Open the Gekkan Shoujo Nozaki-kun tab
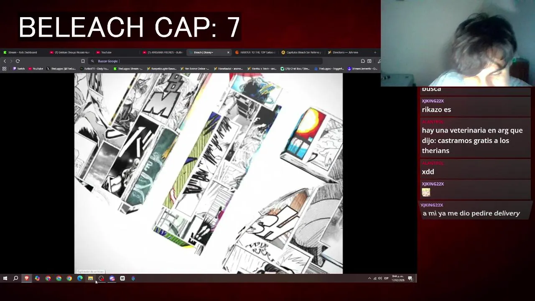The width and height of the screenshot is (535, 301). click(x=70, y=52)
